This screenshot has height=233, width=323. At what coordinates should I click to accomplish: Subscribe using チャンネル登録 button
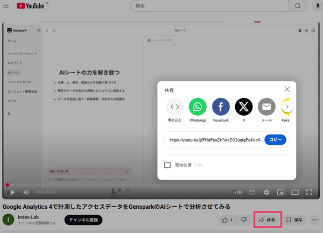(83, 220)
